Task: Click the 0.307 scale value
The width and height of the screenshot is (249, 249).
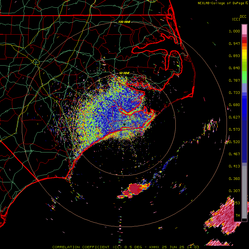Action: [x=234, y=191]
